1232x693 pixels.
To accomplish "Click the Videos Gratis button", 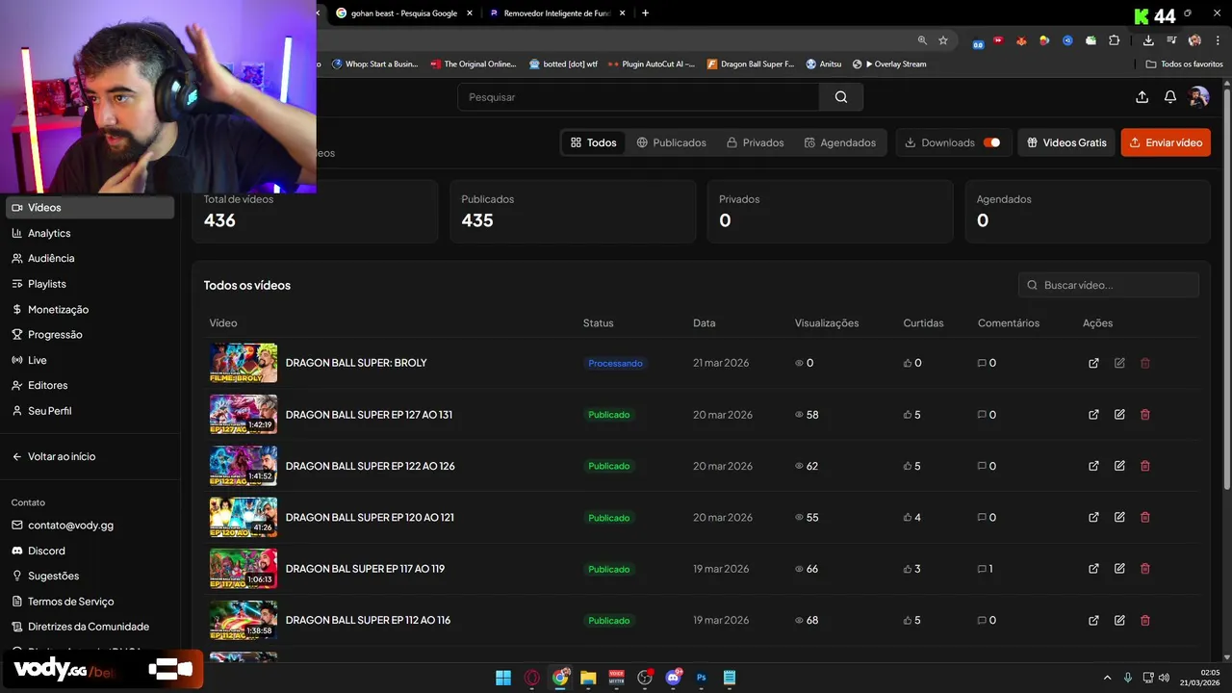I will point(1066,142).
